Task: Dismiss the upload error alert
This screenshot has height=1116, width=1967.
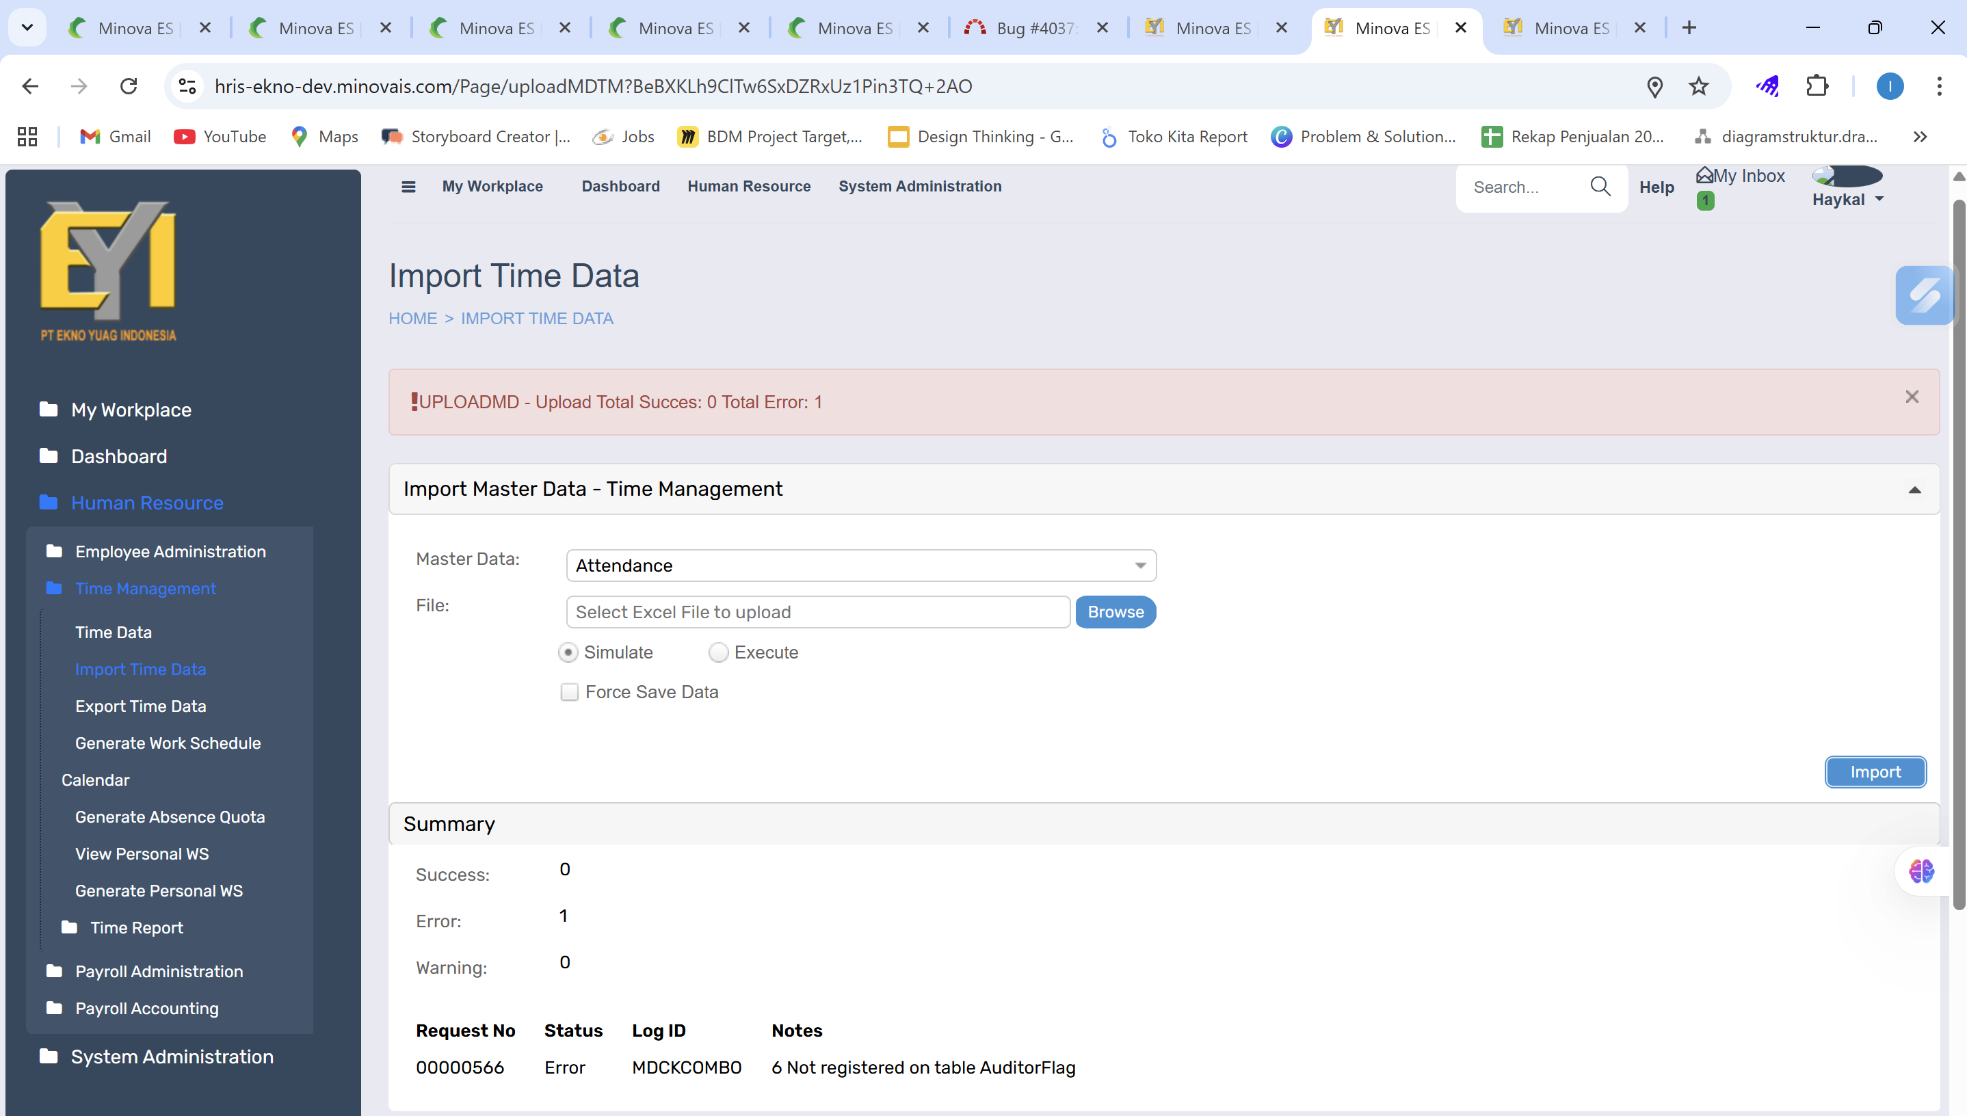Action: tap(1912, 397)
